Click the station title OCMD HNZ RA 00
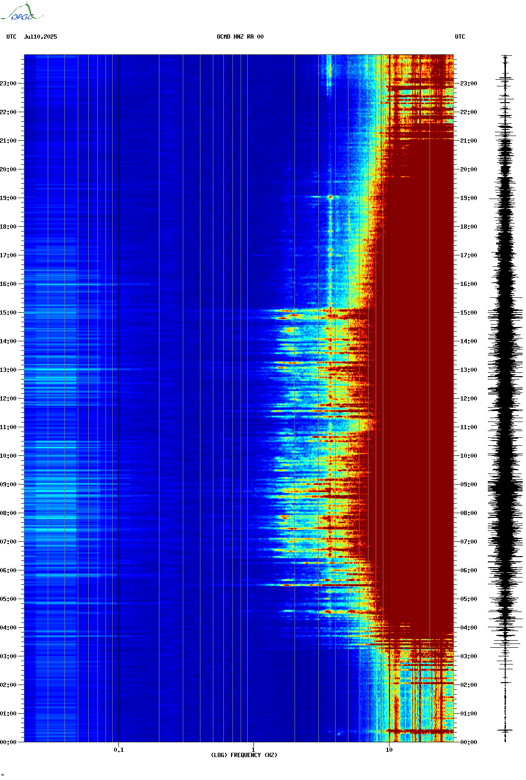 click(240, 37)
